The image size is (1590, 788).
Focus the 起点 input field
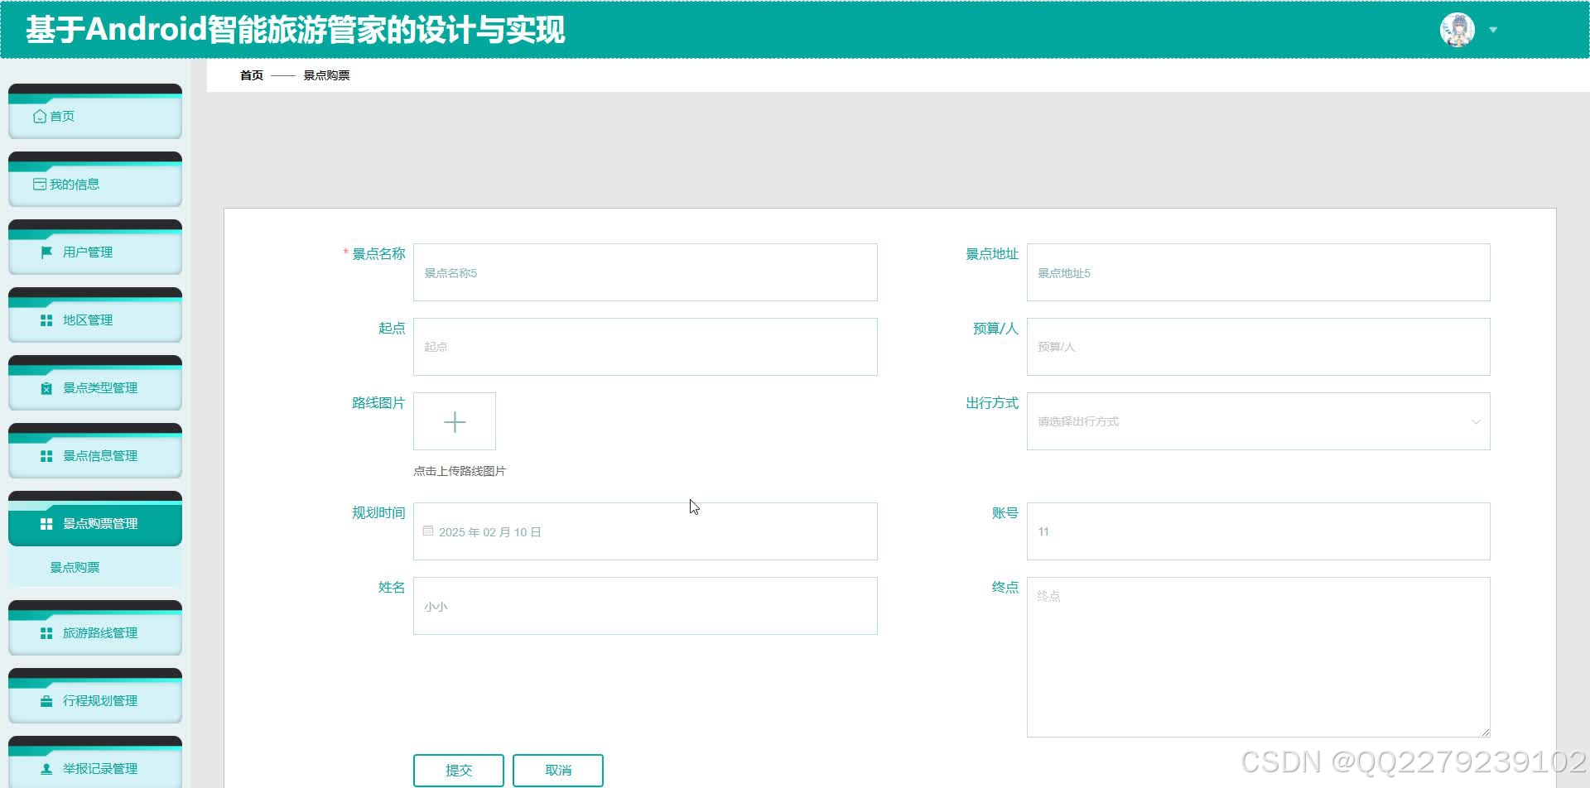point(645,347)
